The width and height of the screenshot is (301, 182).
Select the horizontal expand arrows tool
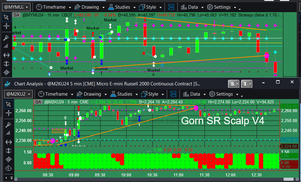coord(8,142)
